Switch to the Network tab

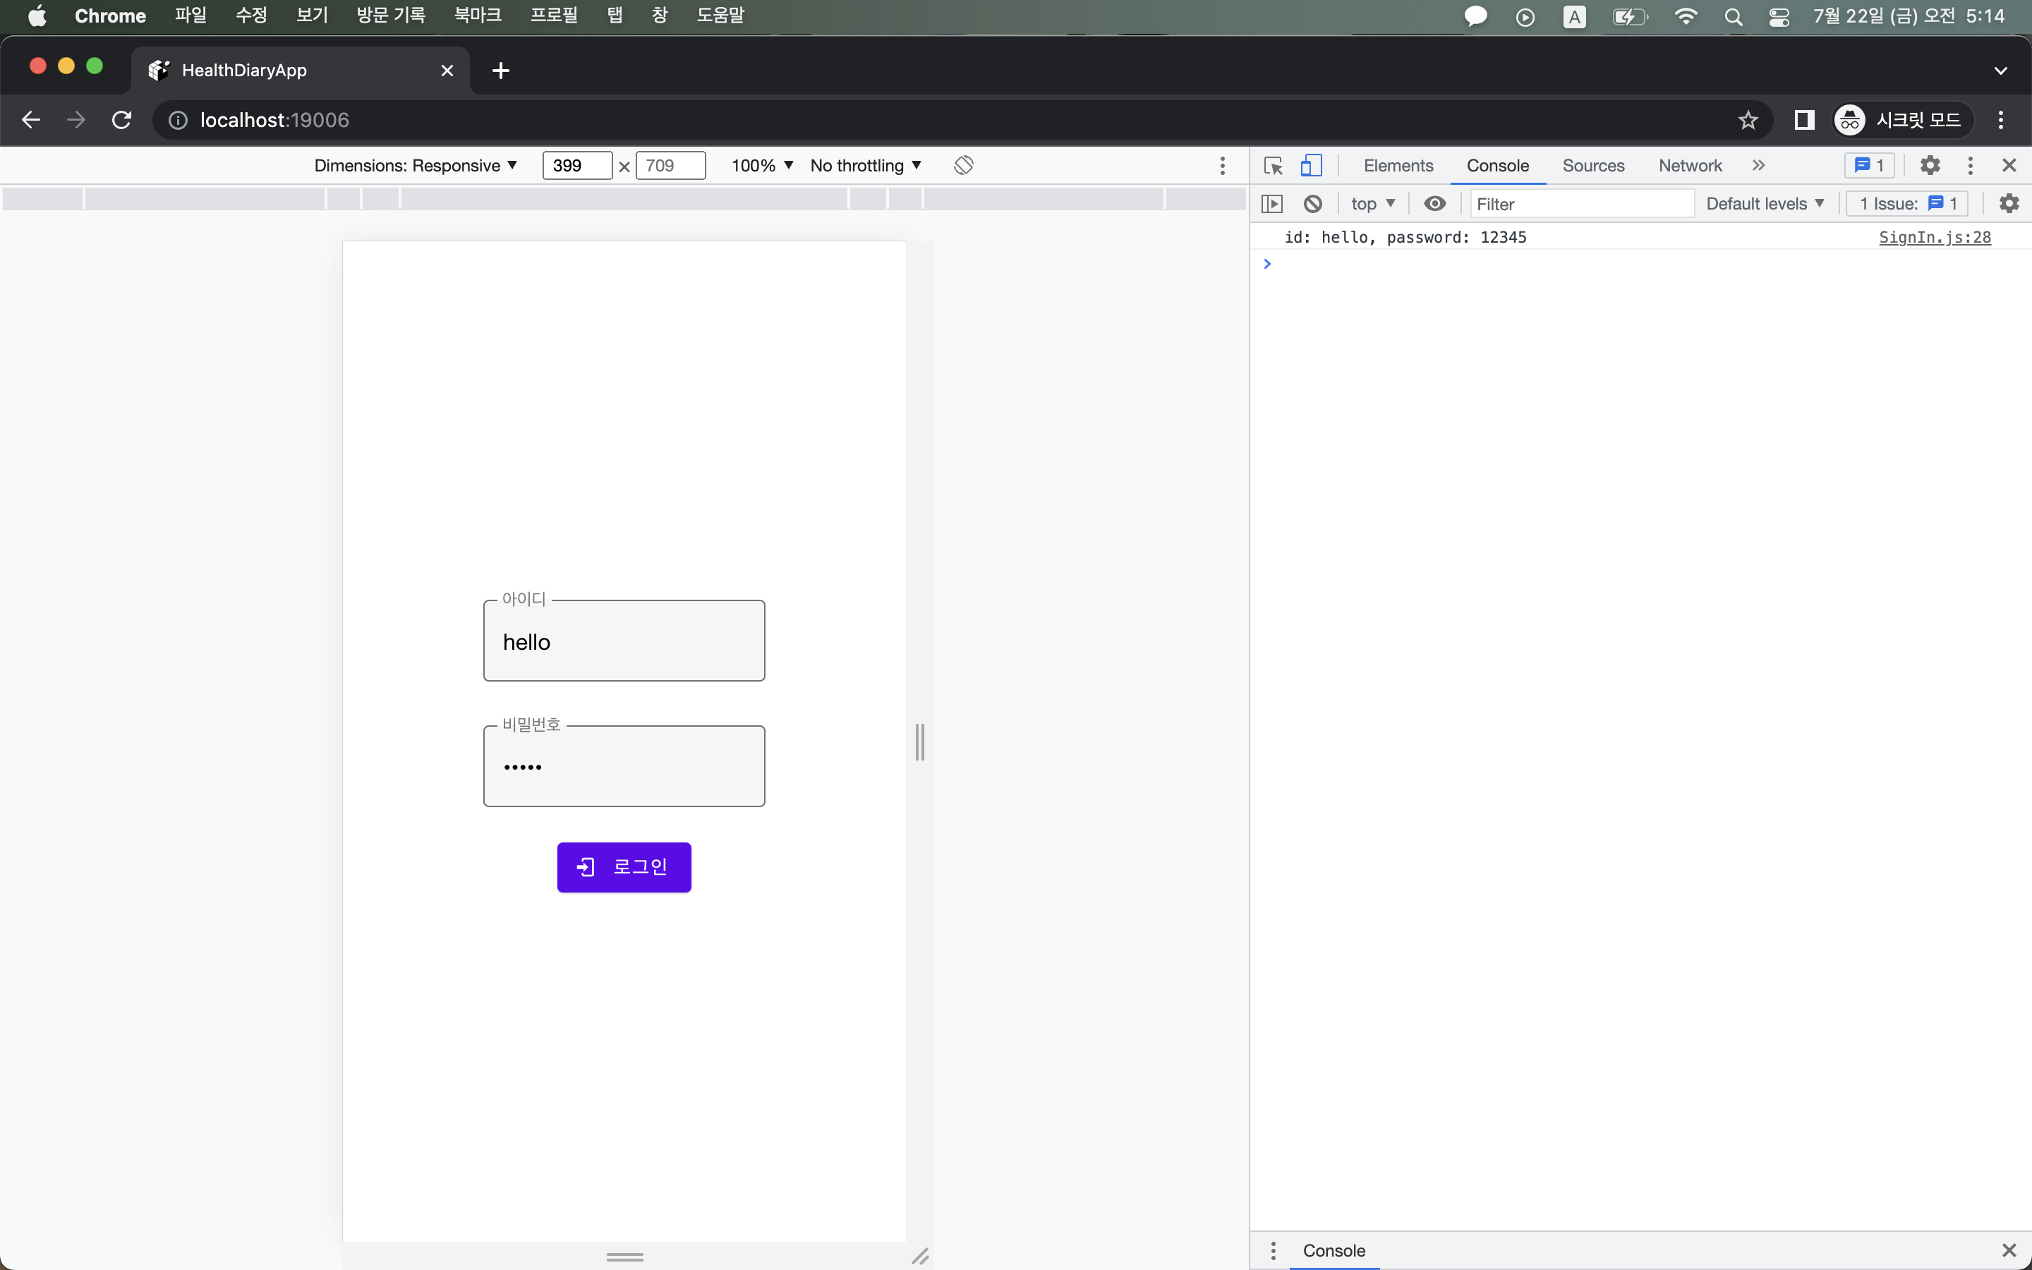1689,166
